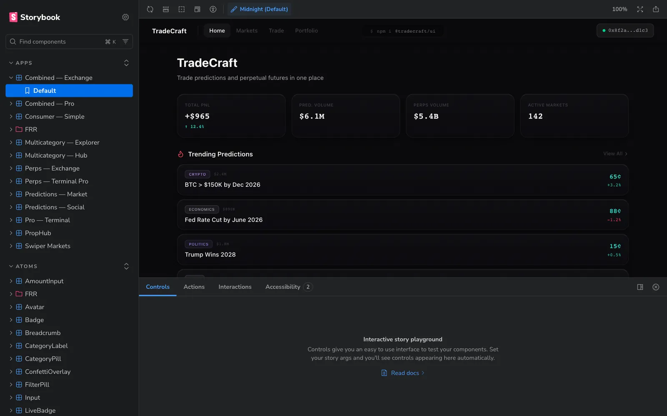Click the Badge component icon

click(19, 320)
